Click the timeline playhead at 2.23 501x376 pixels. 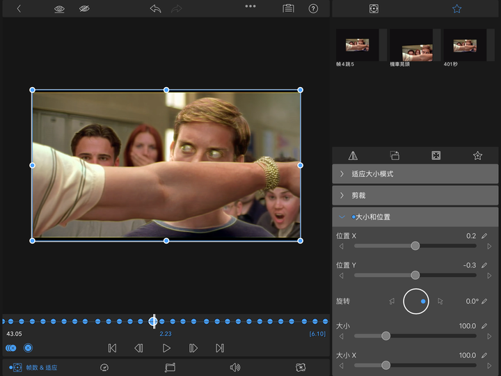[153, 321]
